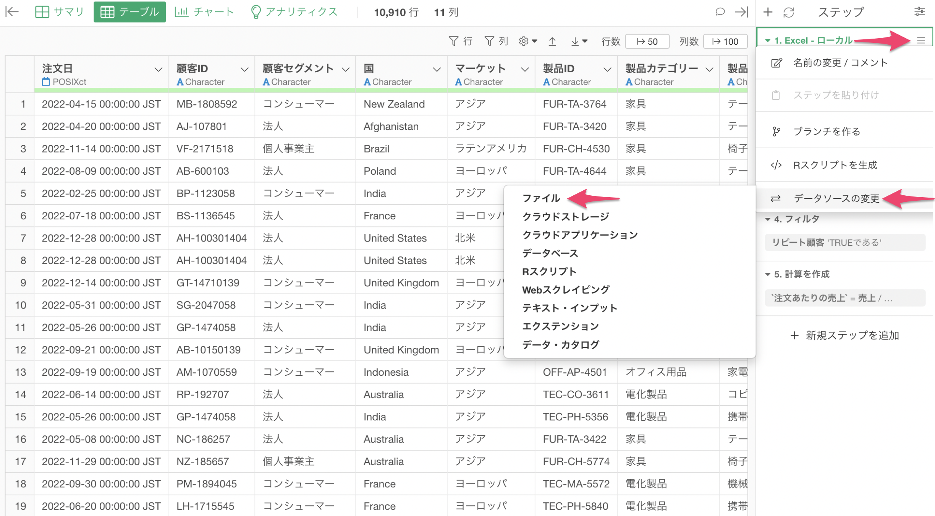Select ブランチを作る menu item
The width and height of the screenshot is (935, 516).
(x=844, y=131)
